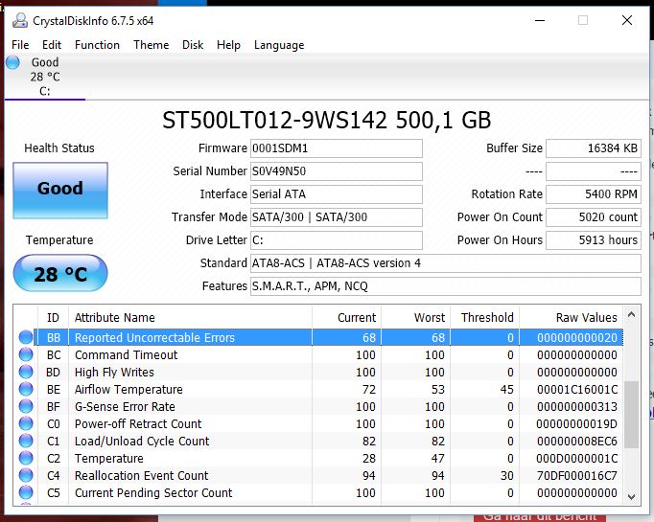The image size is (654, 522).
Task: Click raw value 00001C16001C
Action: coord(577,390)
